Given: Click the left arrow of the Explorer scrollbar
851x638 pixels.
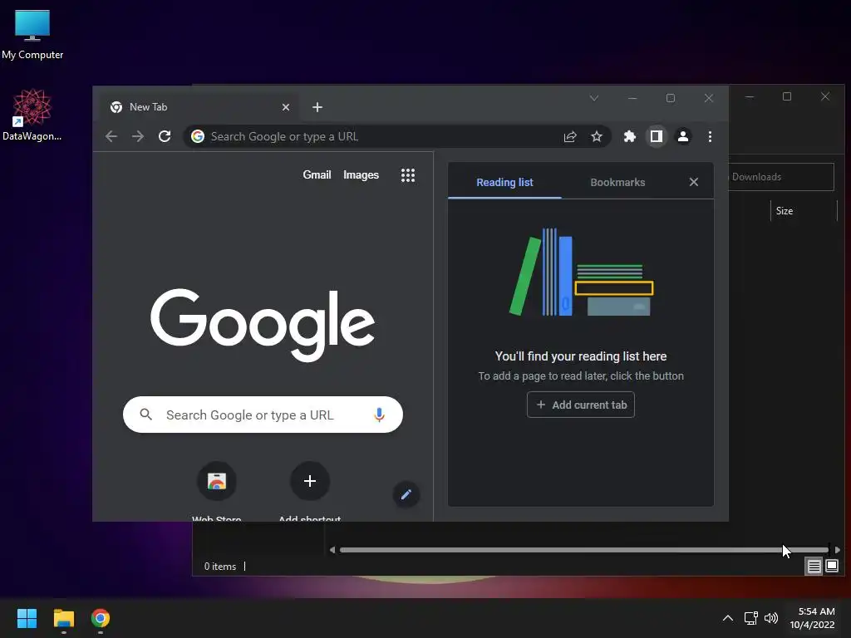Looking at the screenshot, I should (x=332, y=550).
